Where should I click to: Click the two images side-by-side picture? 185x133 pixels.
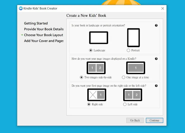tap(96, 68)
